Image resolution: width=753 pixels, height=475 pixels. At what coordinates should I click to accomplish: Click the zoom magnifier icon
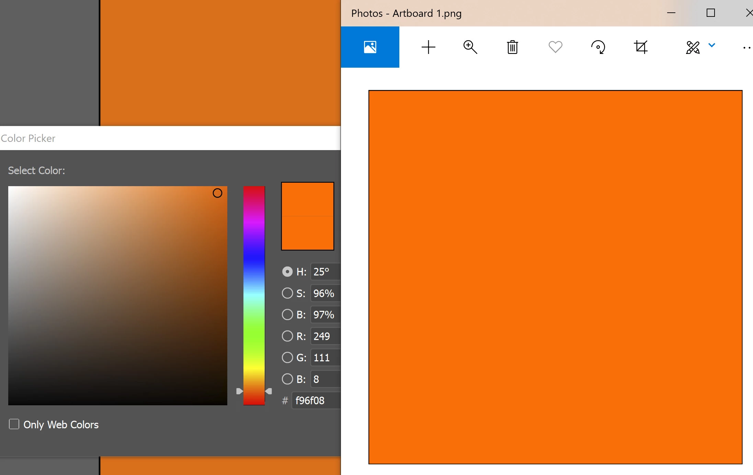[x=470, y=47]
